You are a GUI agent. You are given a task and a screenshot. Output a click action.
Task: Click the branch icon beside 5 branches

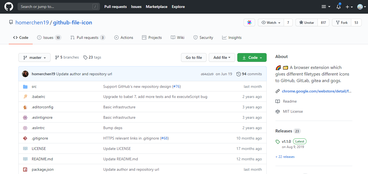click(x=57, y=57)
